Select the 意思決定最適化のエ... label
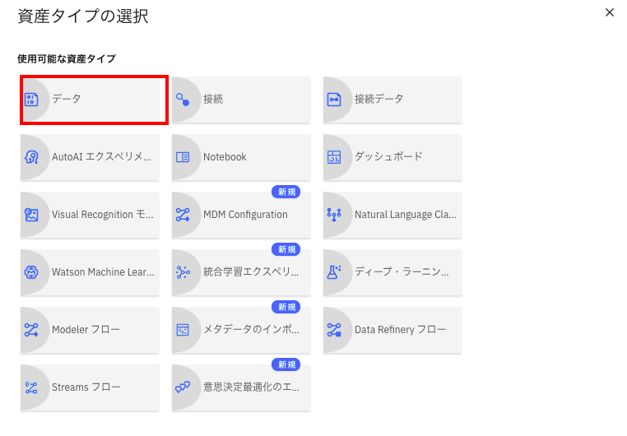Viewport: 627px width, 436px height. [x=251, y=387]
